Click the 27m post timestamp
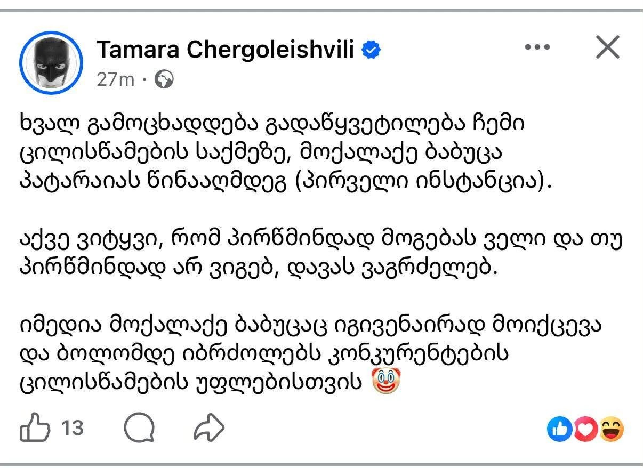Image resolution: width=643 pixels, height=468 pixels. tap(115, 80)
